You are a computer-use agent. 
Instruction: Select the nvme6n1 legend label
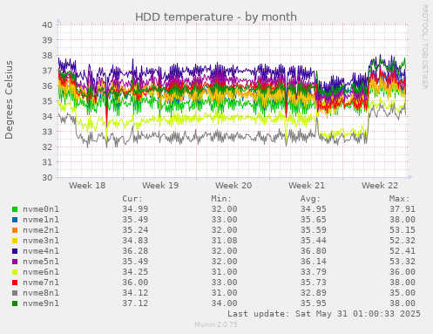point(41,272)
